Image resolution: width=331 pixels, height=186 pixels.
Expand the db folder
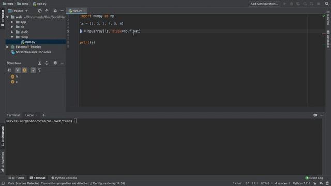click(x=12, y=27)
